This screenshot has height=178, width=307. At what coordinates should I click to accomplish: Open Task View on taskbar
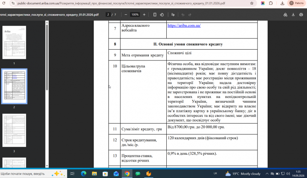tap(72, 174)
